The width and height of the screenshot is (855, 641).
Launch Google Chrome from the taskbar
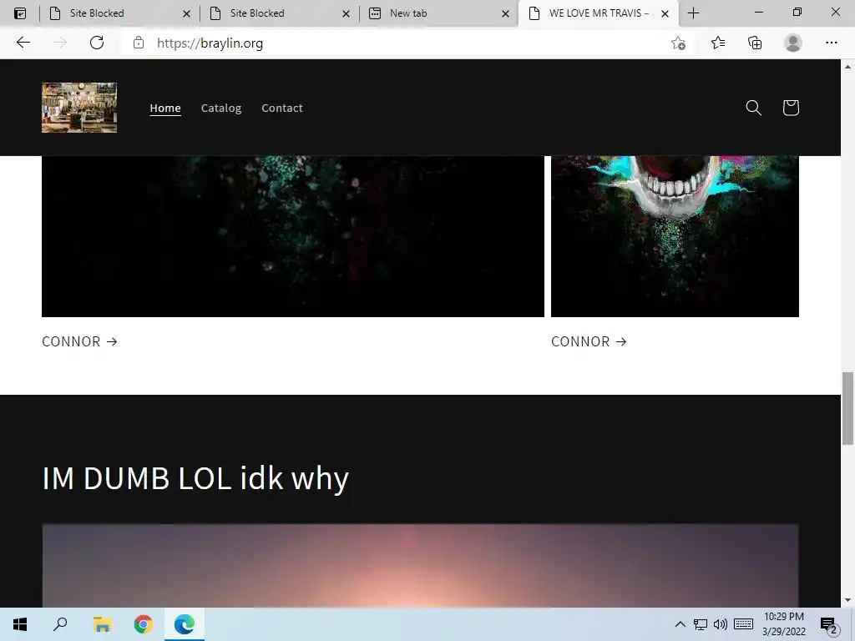(x=144, y=624)
